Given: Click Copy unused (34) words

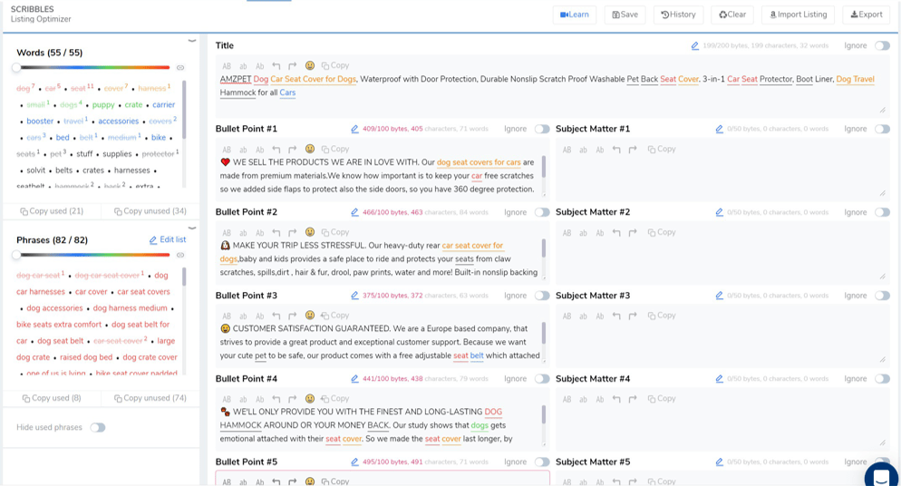Looking at the screenshot, I should coord(150,211).
